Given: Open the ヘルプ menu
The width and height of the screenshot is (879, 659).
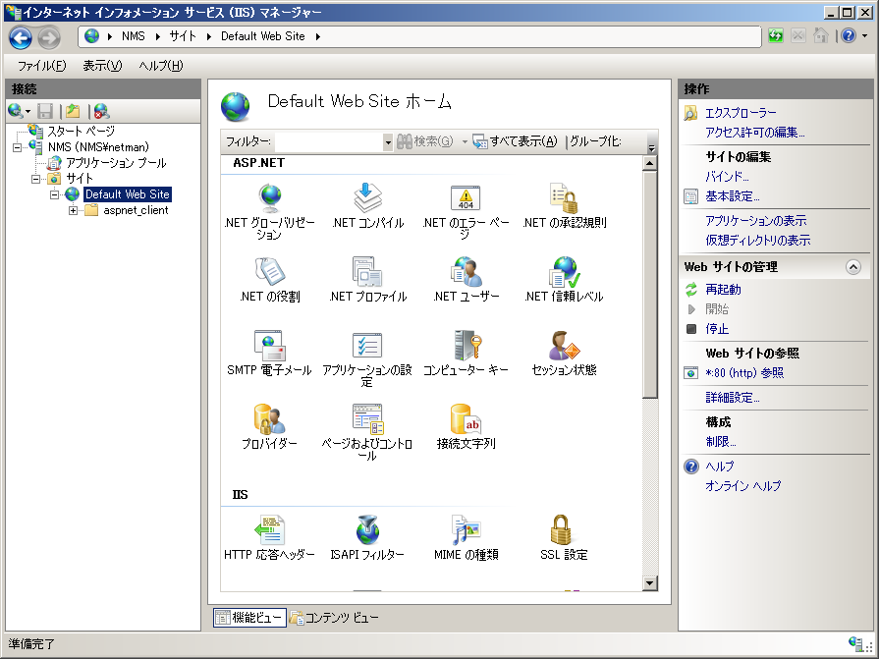Looking at the screenshot, I should tap(160, 66).
